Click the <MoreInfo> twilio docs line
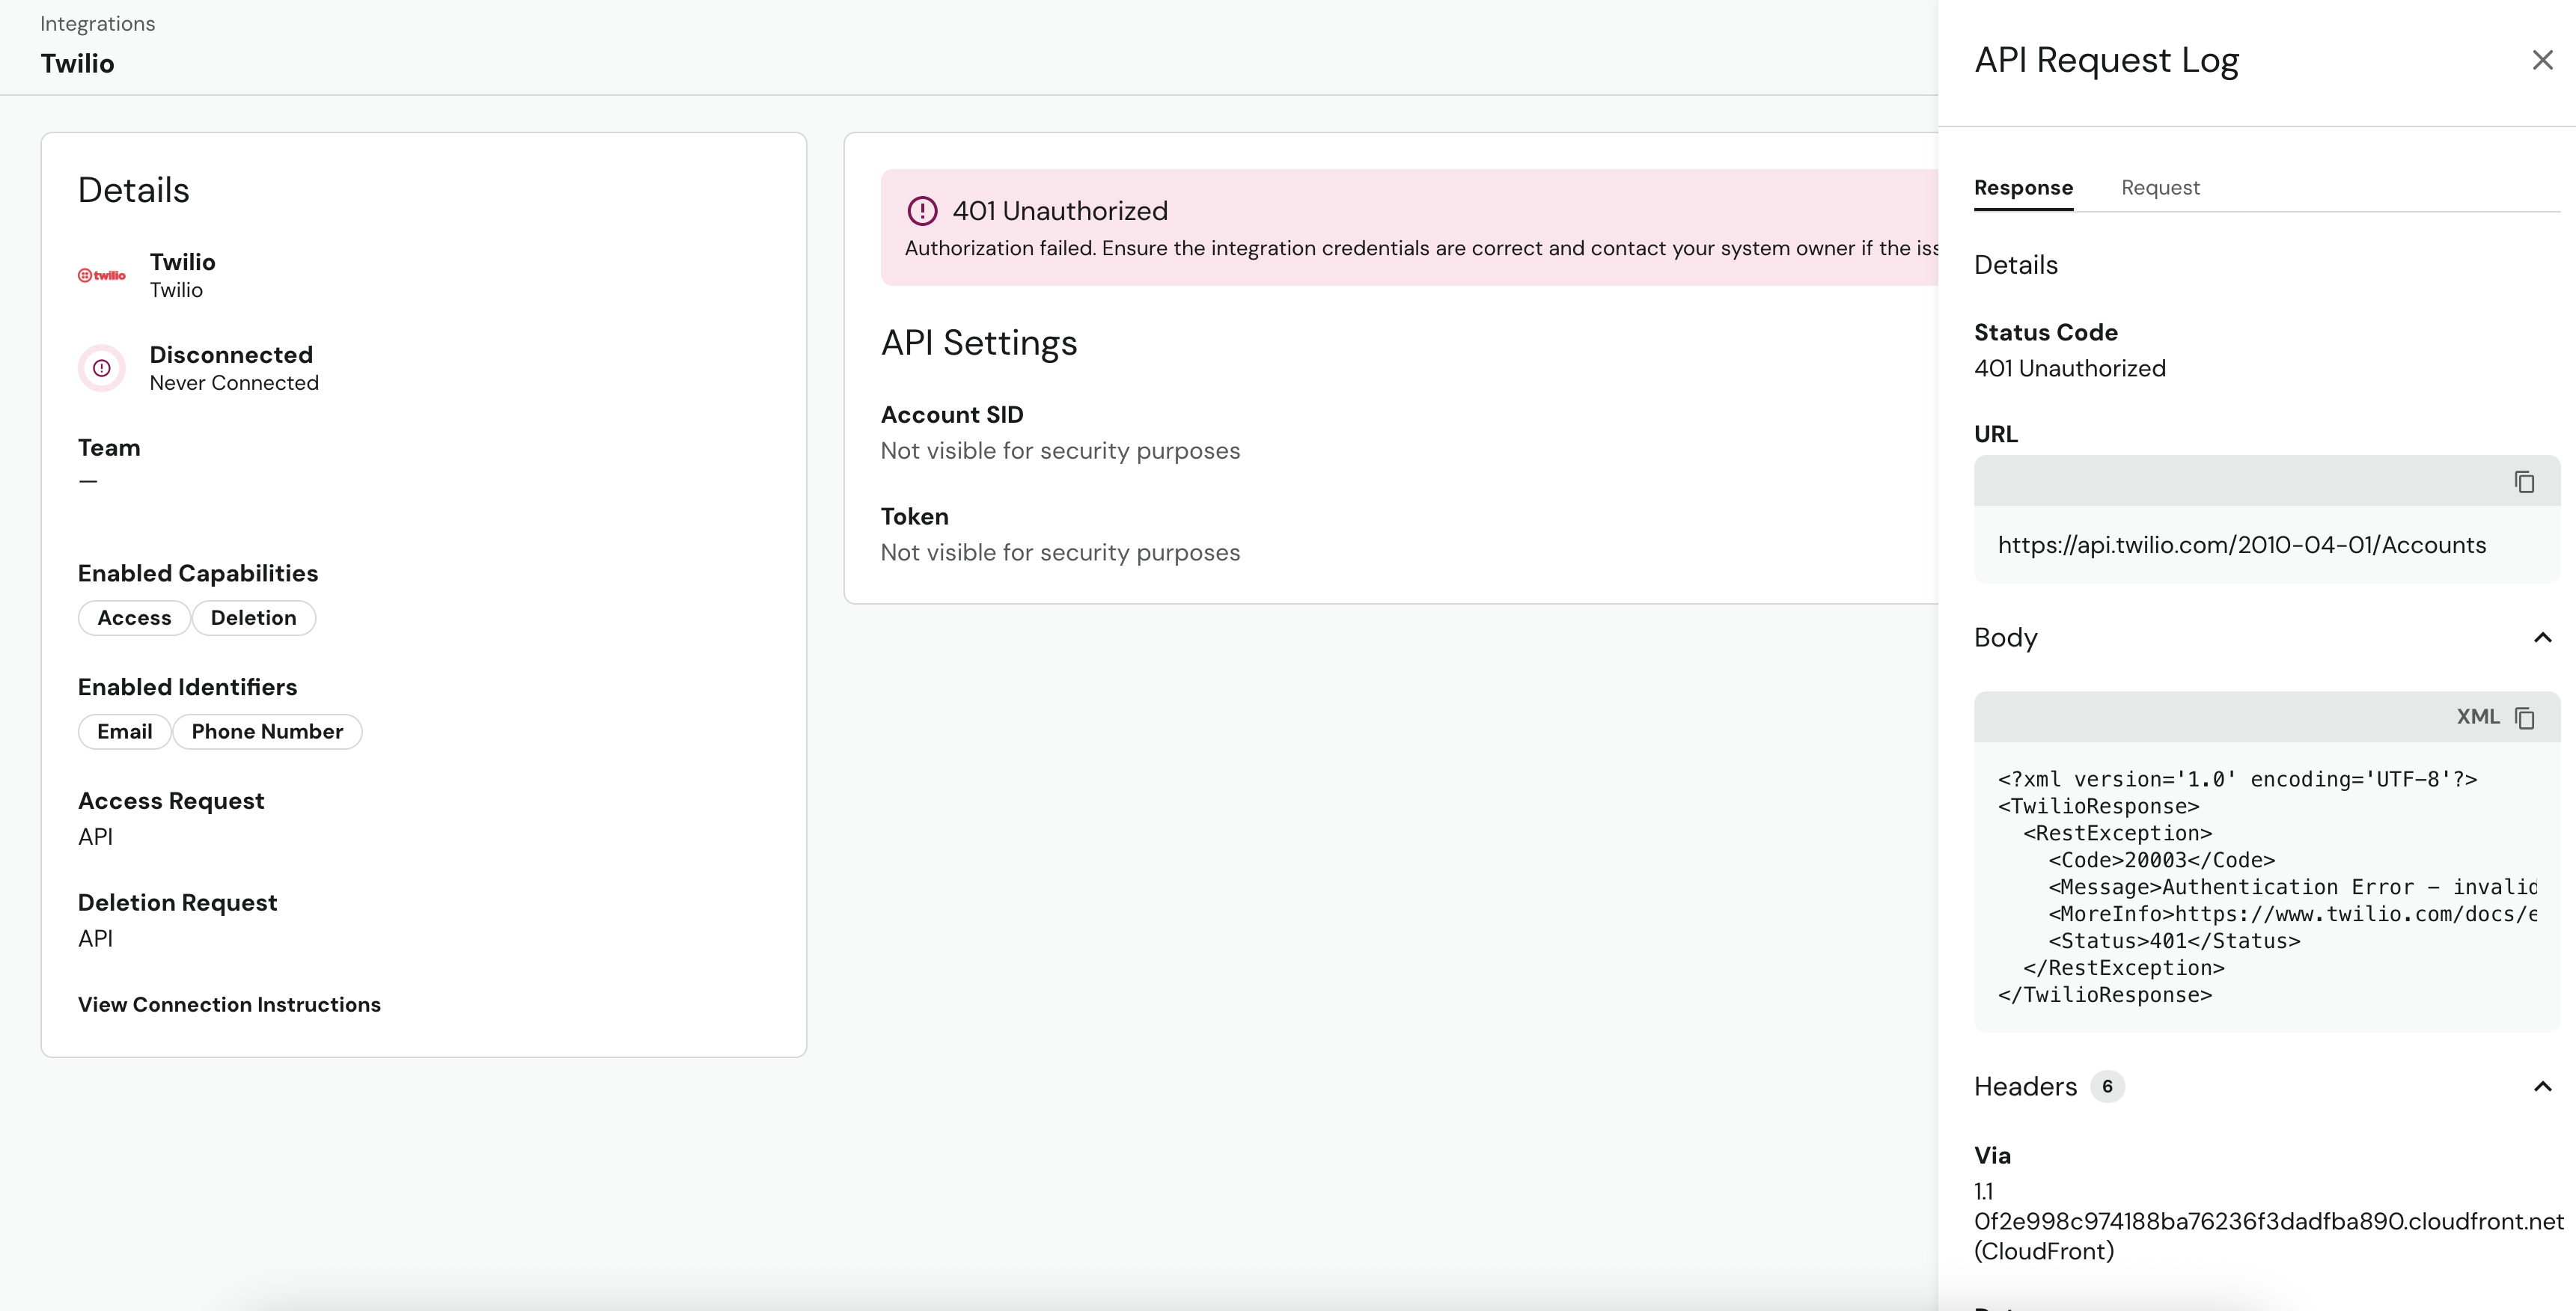The width and height of the screenshot is (2576, 1311). tap(2292, 914)
